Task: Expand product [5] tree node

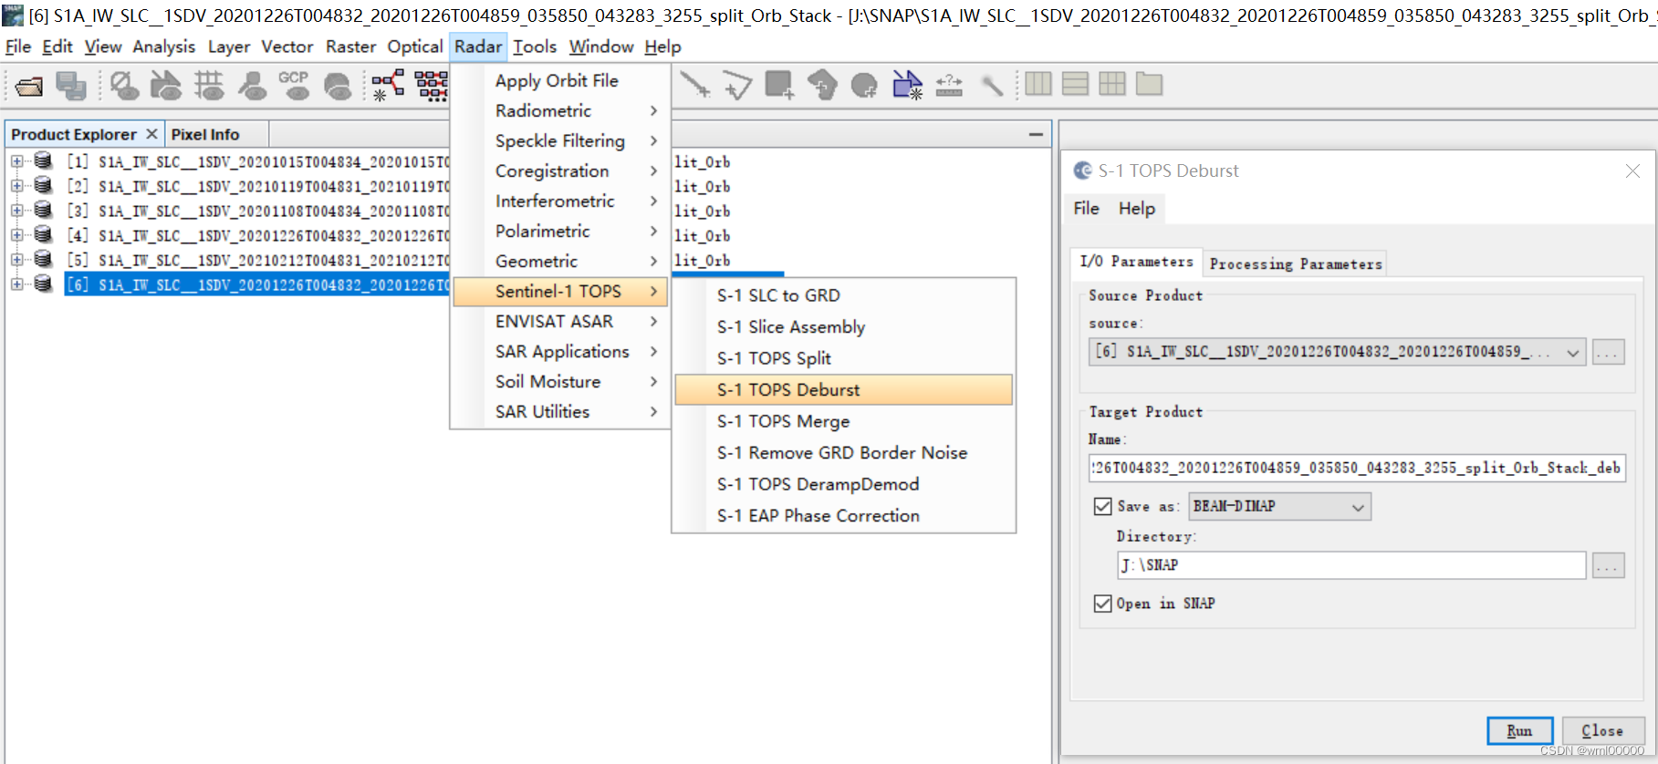Action: pos(16,260)
